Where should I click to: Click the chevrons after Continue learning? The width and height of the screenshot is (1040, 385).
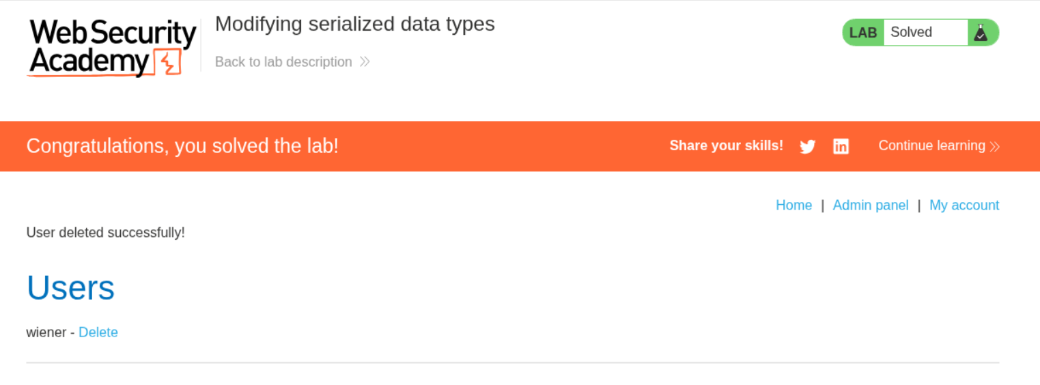click(995, 146)
